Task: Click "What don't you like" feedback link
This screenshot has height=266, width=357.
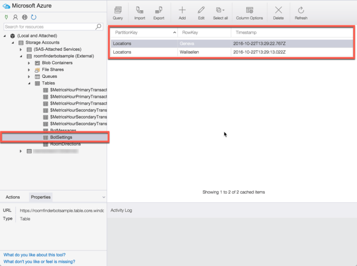Action: 39,262
